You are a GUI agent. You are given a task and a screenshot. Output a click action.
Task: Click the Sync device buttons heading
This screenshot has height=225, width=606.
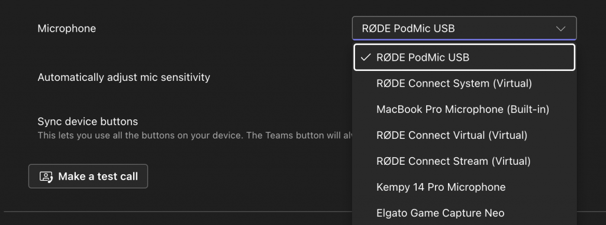click(x=88, y=122)
